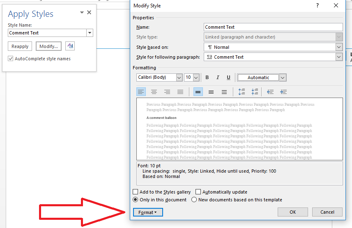
Task: Center align paragraph text
Action: pyautogui.click(x=154, y=92)
